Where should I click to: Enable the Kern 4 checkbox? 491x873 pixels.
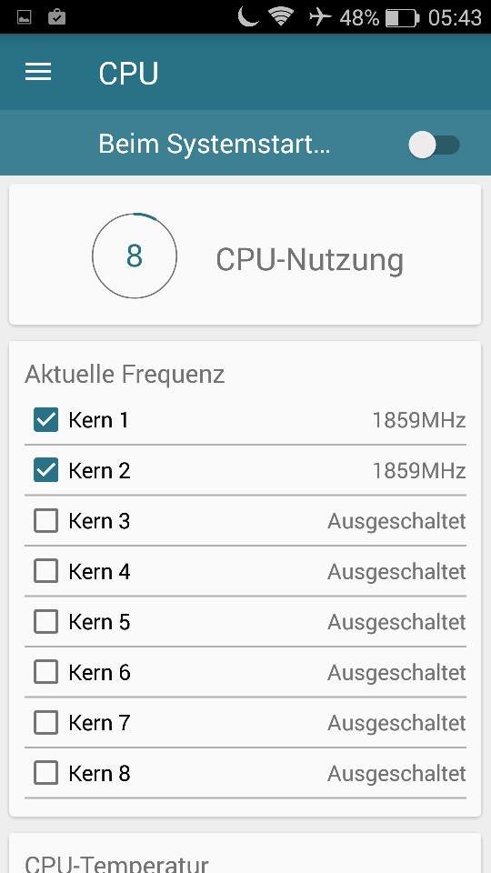pyautogui.click(x=45, y=571)
